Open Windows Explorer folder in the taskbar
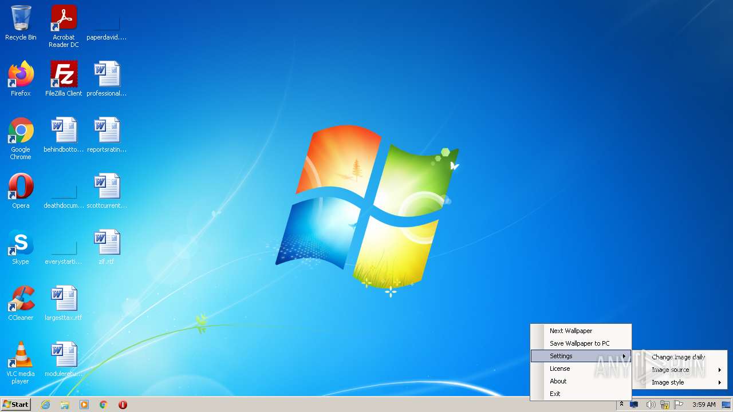Image resolution: width=733 pixels, height=412 pixels. 65,405
